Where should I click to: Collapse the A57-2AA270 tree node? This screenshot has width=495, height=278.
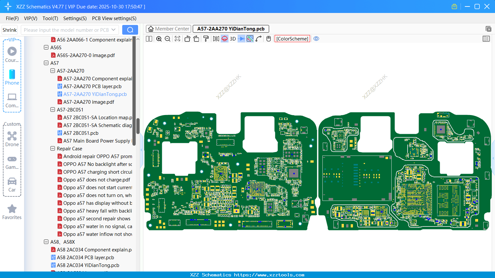coord(52,71)
